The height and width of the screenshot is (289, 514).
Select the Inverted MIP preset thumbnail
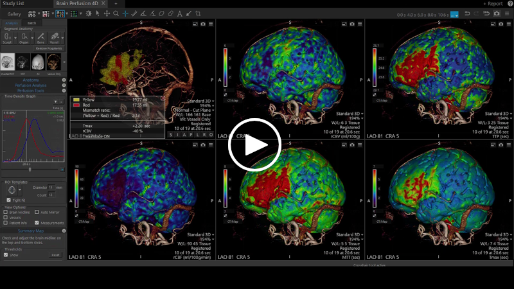7,62
